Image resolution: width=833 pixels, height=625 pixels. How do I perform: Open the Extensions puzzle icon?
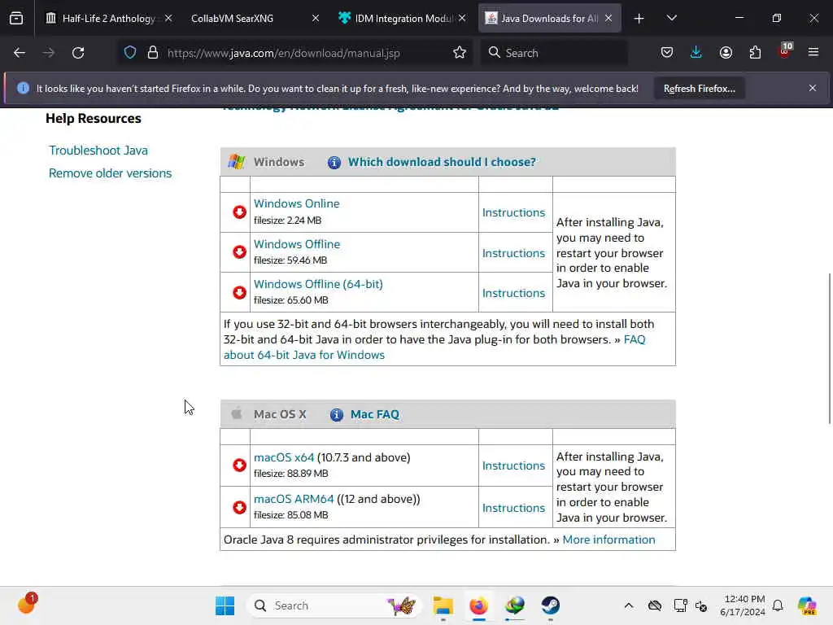tap(755, 53)
